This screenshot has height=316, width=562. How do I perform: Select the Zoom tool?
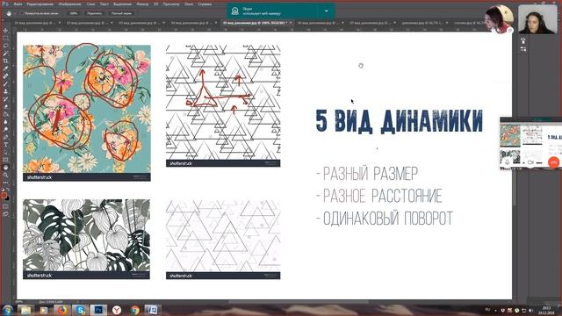[x=5, y=175]
